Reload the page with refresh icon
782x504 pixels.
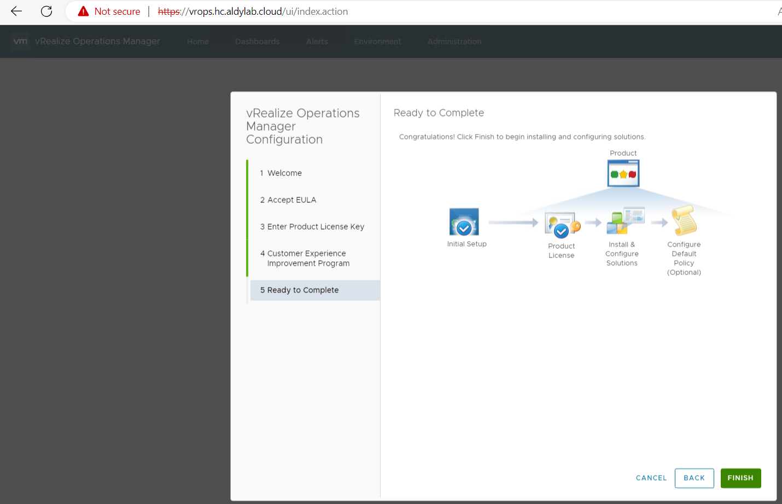point(46,11)
